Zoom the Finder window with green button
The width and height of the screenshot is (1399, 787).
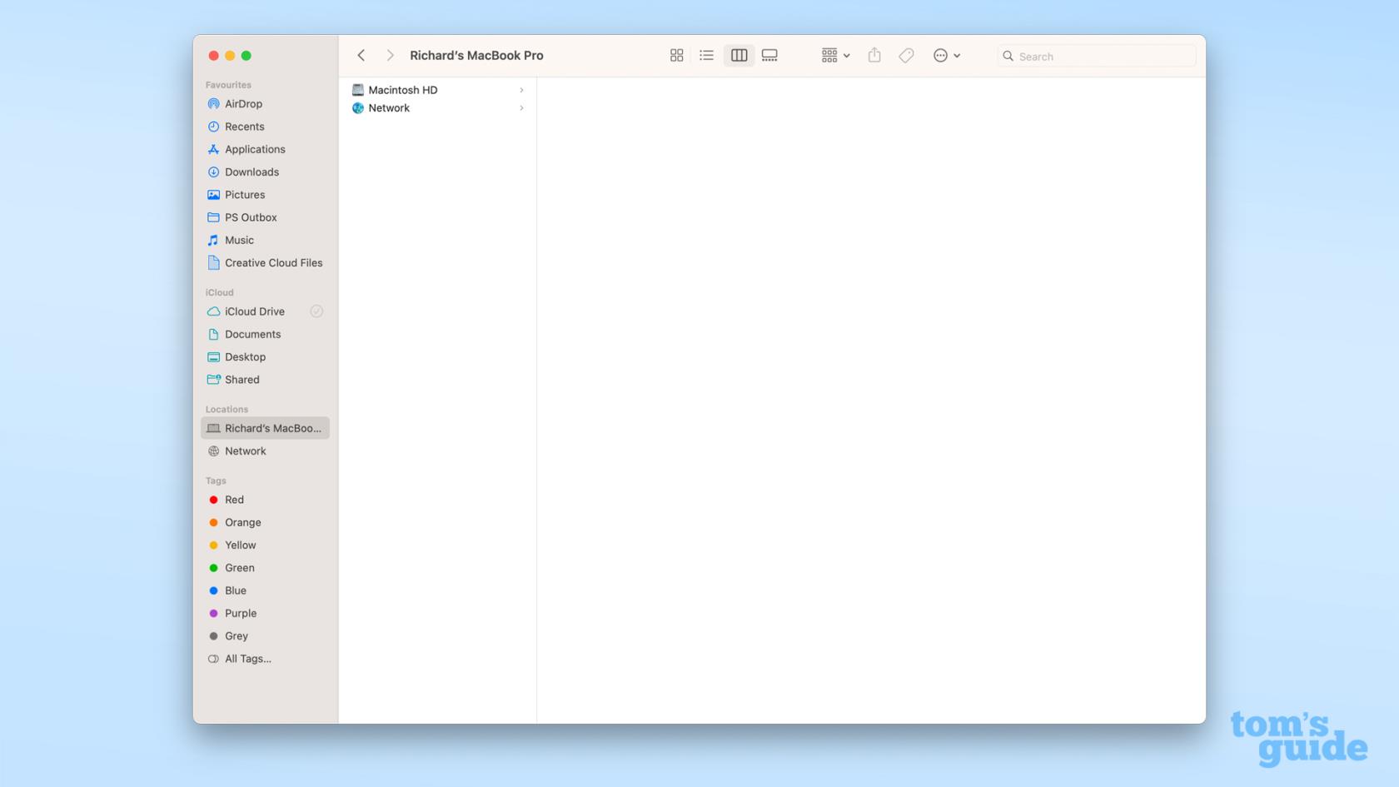[x=246, y=56]
